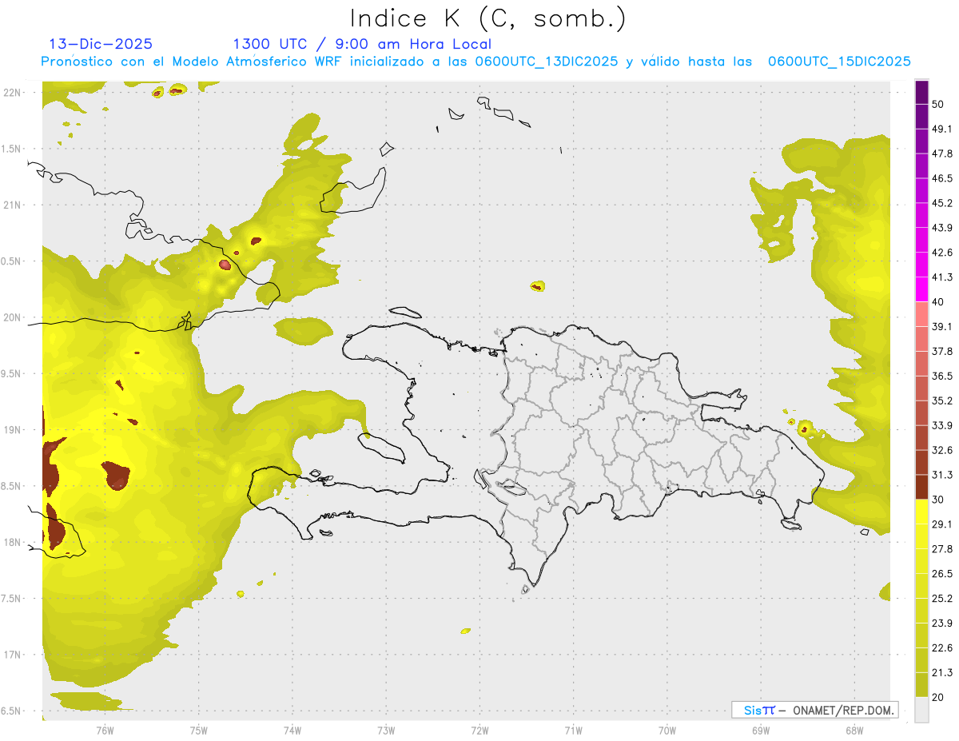Viewport: 959px width, 741px height.
Task: Click the 73W longitude label
Action: coord(386,730)
